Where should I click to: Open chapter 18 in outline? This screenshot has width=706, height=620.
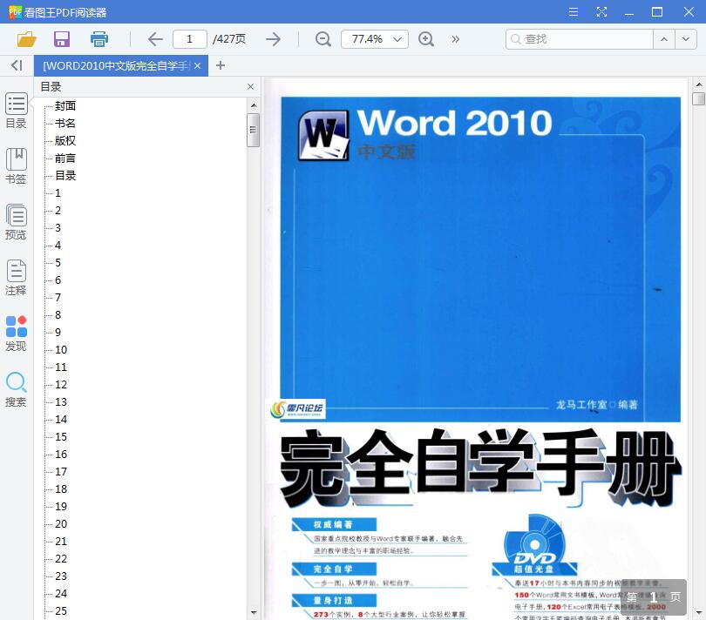point(61,489)
